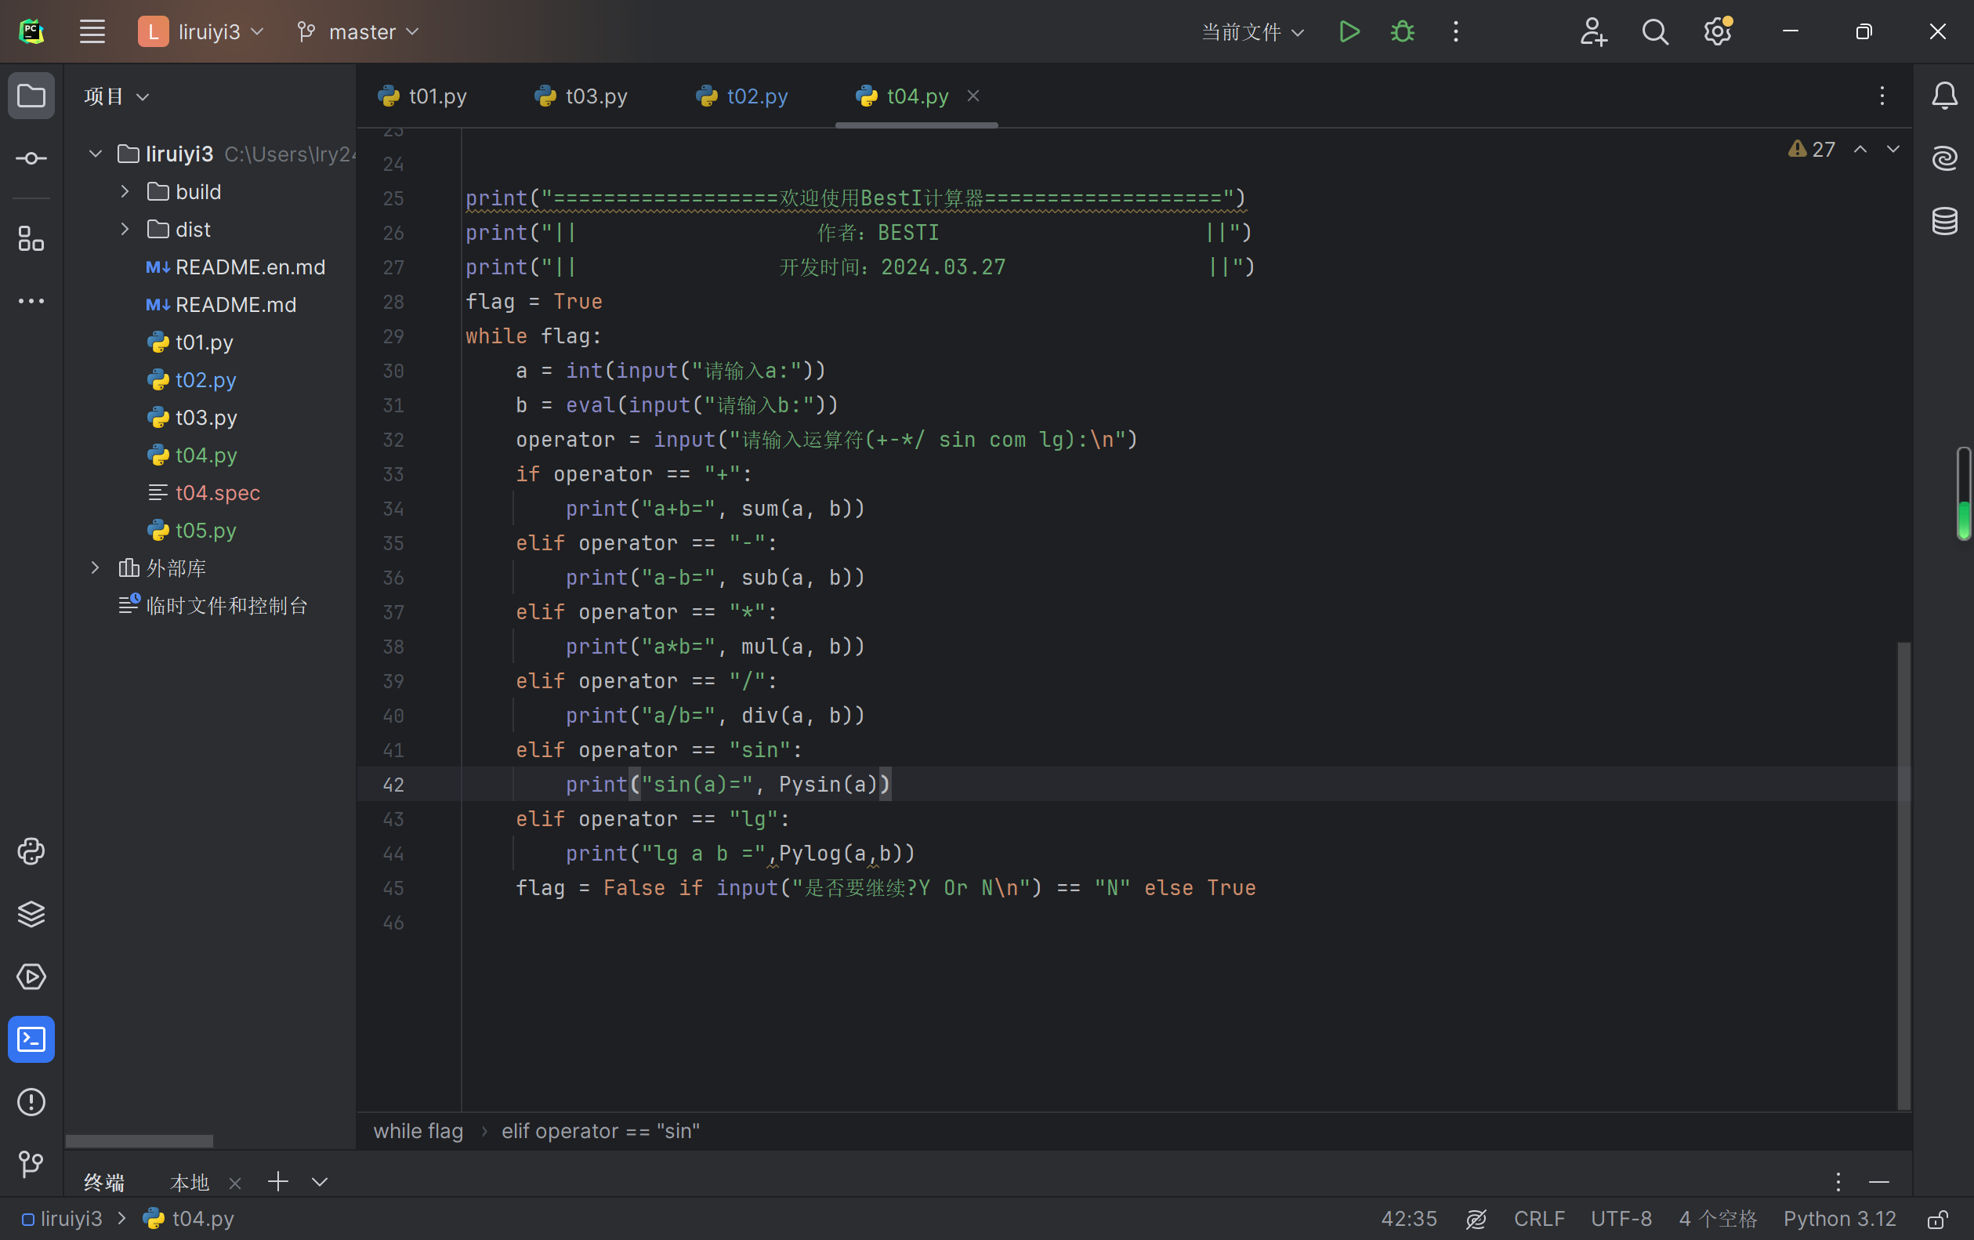The width and height of the screenshot is (1974, 1240).
Task: Toggle the read-only lock in the status bar
Action: [1936, 1220]
